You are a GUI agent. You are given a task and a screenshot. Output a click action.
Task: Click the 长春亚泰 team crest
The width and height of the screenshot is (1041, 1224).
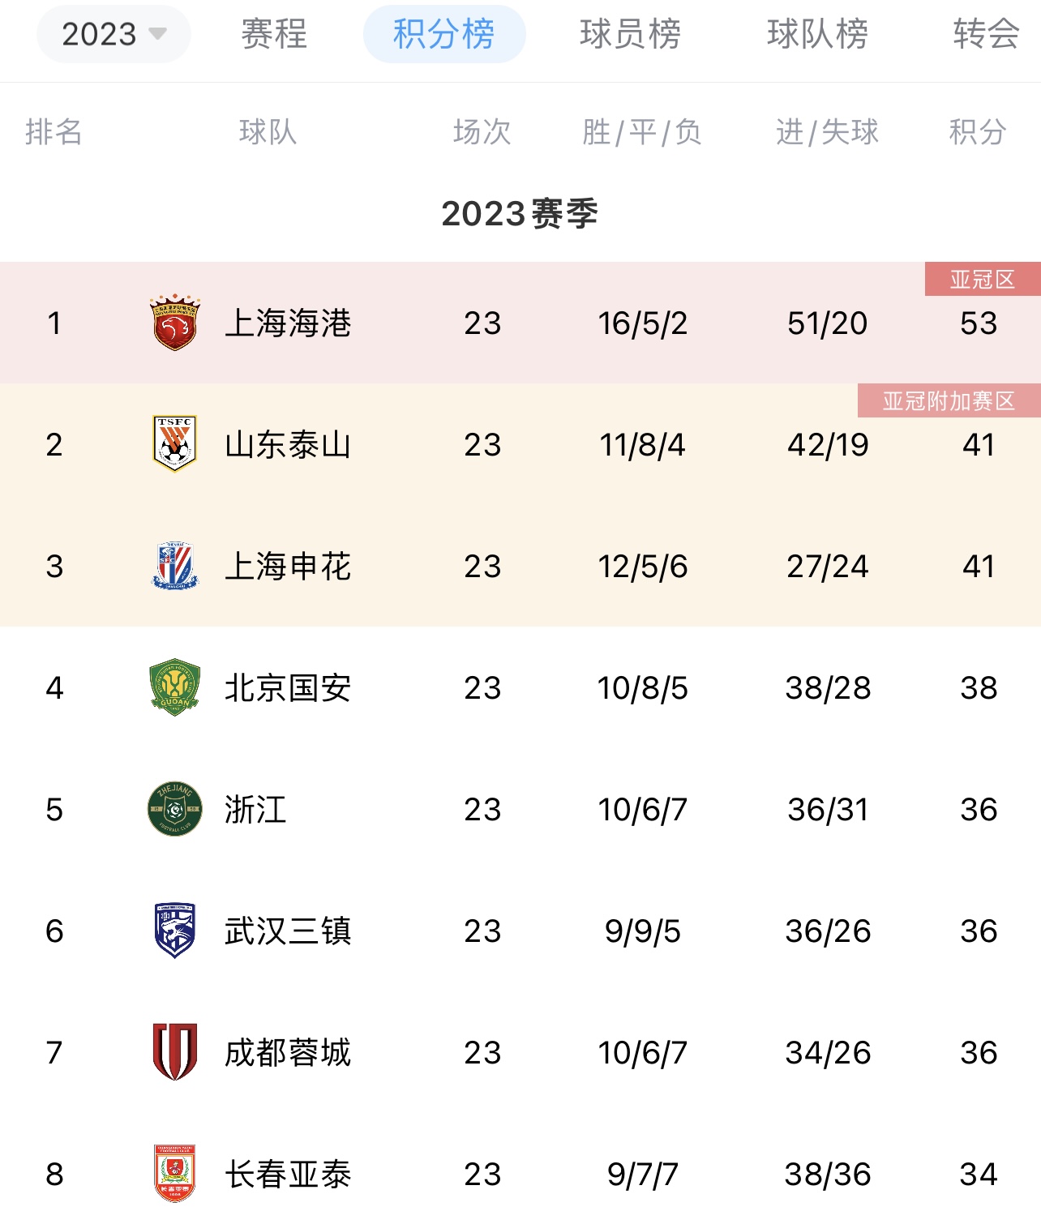175,1174
